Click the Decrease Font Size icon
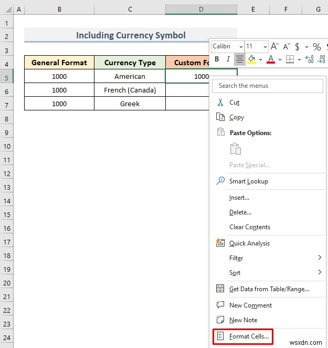The height and width of the screenshot is (348, 328). click(x=287, y=46)
